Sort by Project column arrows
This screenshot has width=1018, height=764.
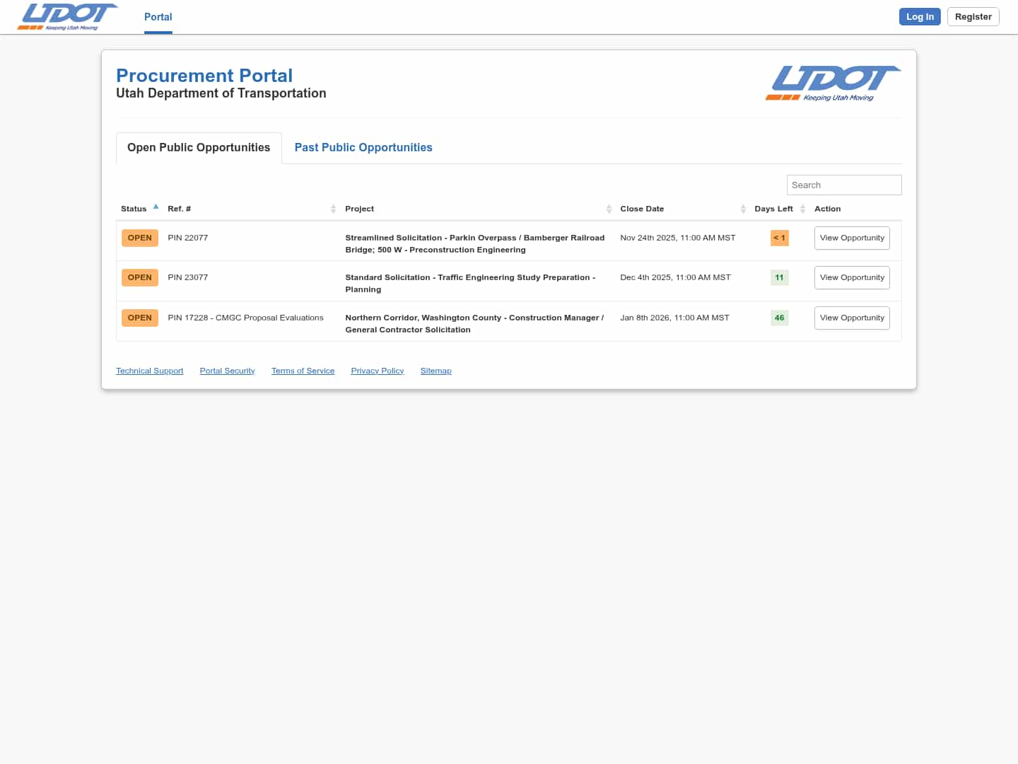[609, 209]
